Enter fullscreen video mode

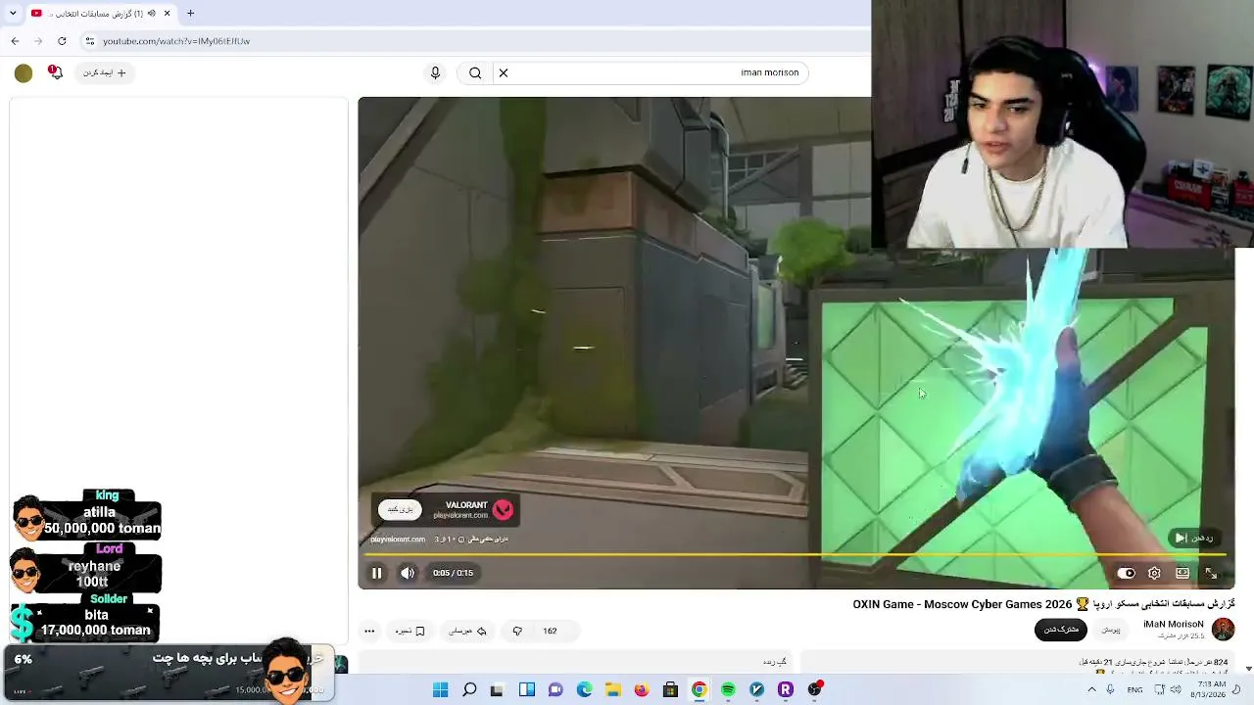pos(1211,573)
